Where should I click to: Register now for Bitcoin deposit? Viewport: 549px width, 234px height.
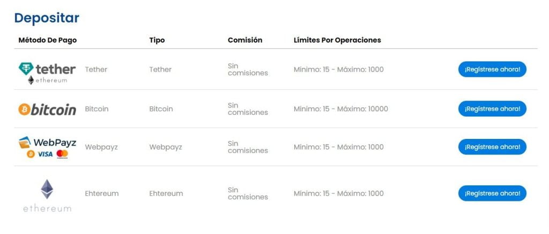(x=492, y=109)
